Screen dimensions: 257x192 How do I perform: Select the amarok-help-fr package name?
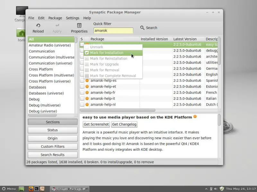point(103,92)
